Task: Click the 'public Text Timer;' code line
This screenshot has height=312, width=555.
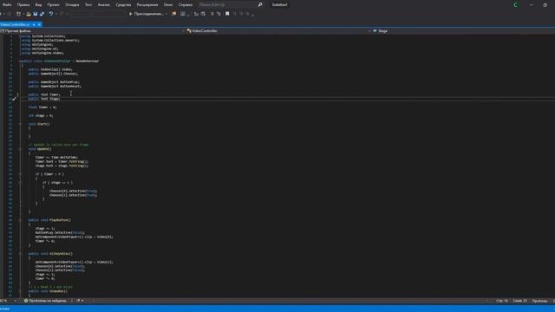Action: tap(44, 94)
